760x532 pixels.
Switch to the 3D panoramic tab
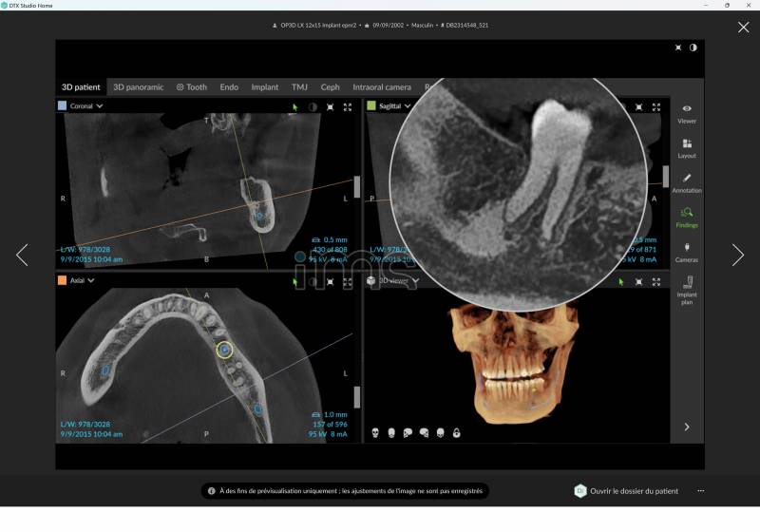pos(139,87)
